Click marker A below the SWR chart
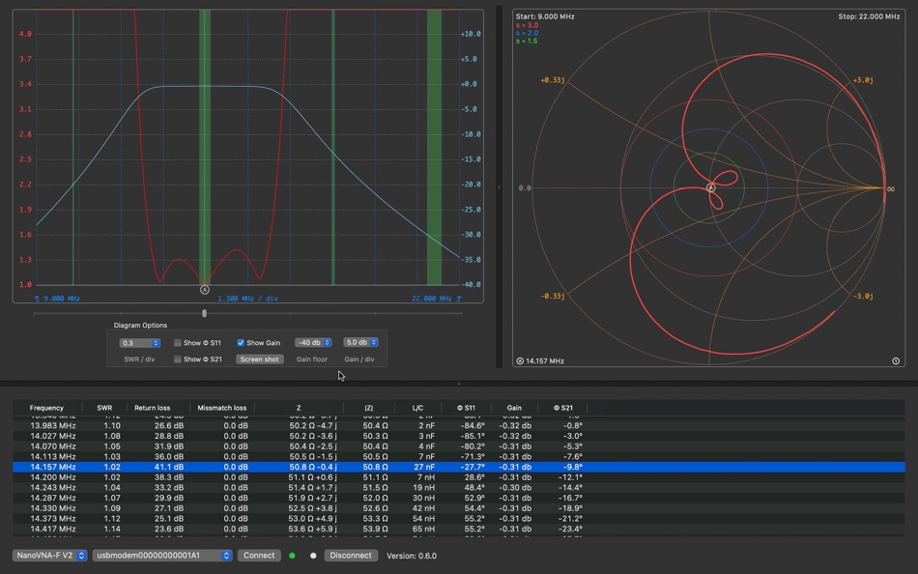The image size is (918, 574). (x=204, y=290)
